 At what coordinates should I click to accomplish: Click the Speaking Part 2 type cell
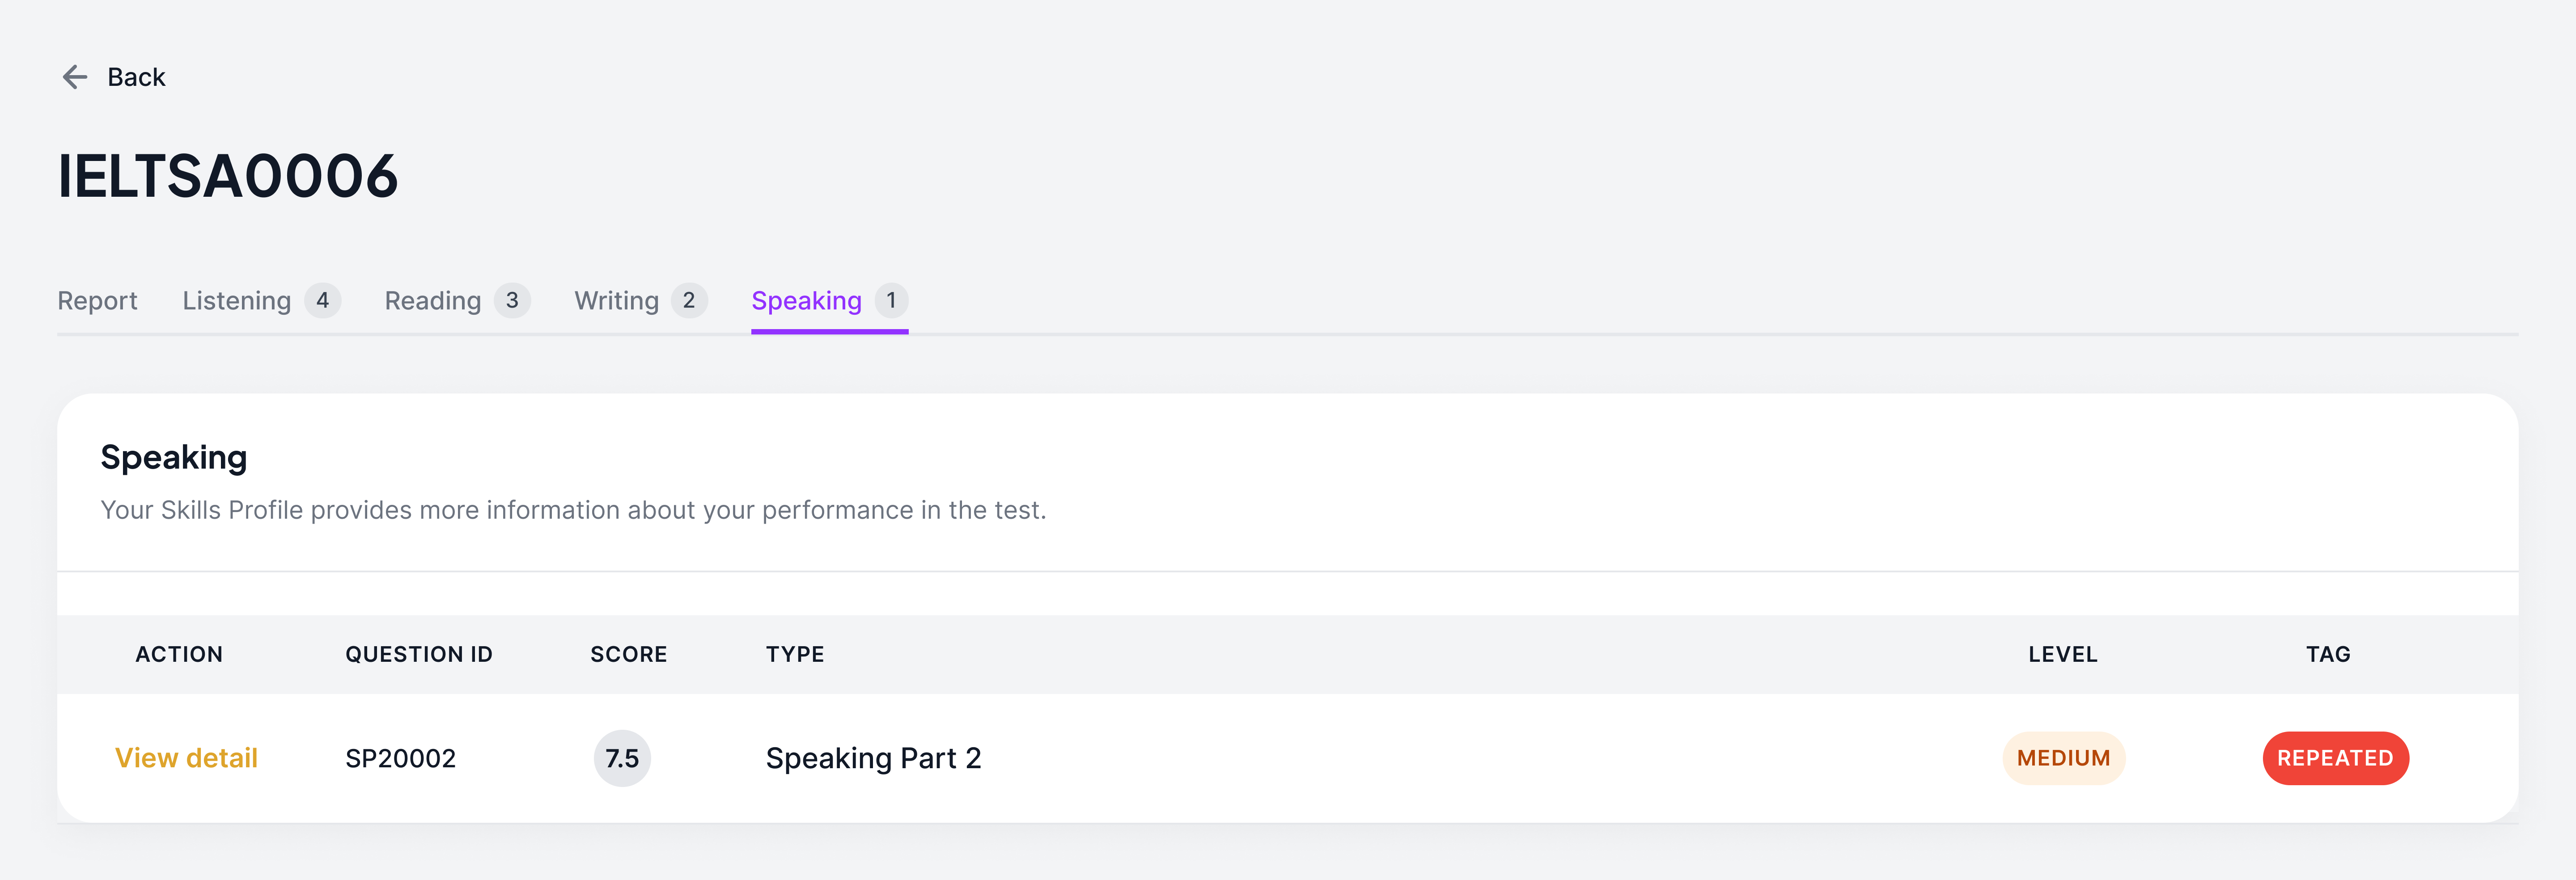873,758
